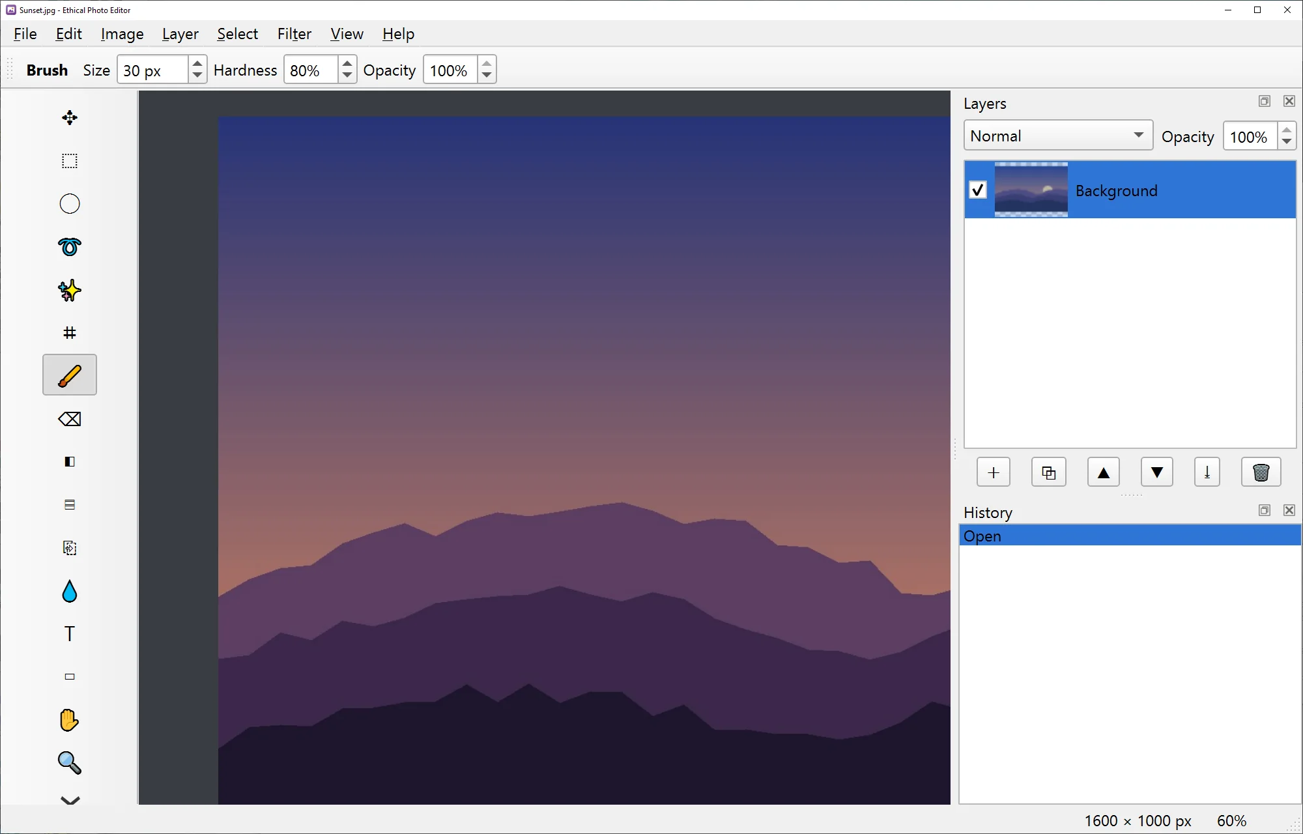Move layer up with triangle button
This screenshot has width=1303, height=834.
click(1103, 472)
